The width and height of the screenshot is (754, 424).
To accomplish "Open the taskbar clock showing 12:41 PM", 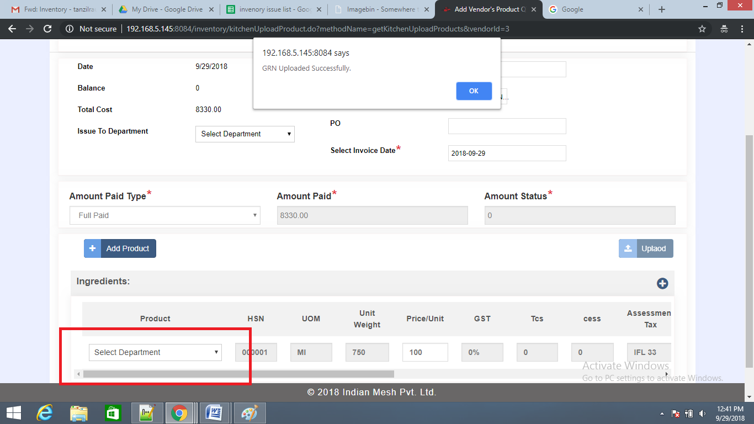I will pyautogui.click(x=730, y=414).
